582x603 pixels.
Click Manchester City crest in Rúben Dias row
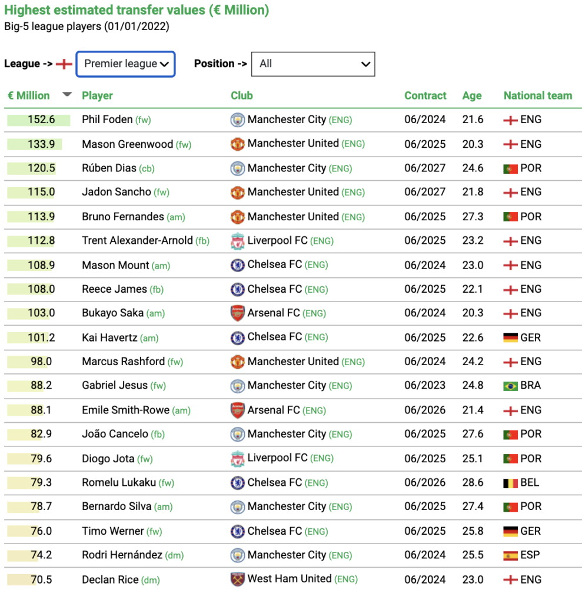click(238, 168)
